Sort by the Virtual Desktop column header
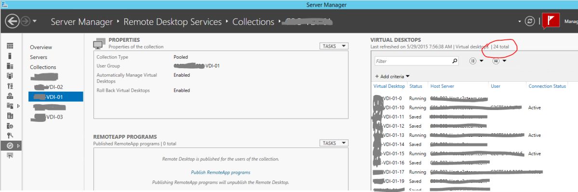Screen dimensions: 578x192 coord(389,86)
